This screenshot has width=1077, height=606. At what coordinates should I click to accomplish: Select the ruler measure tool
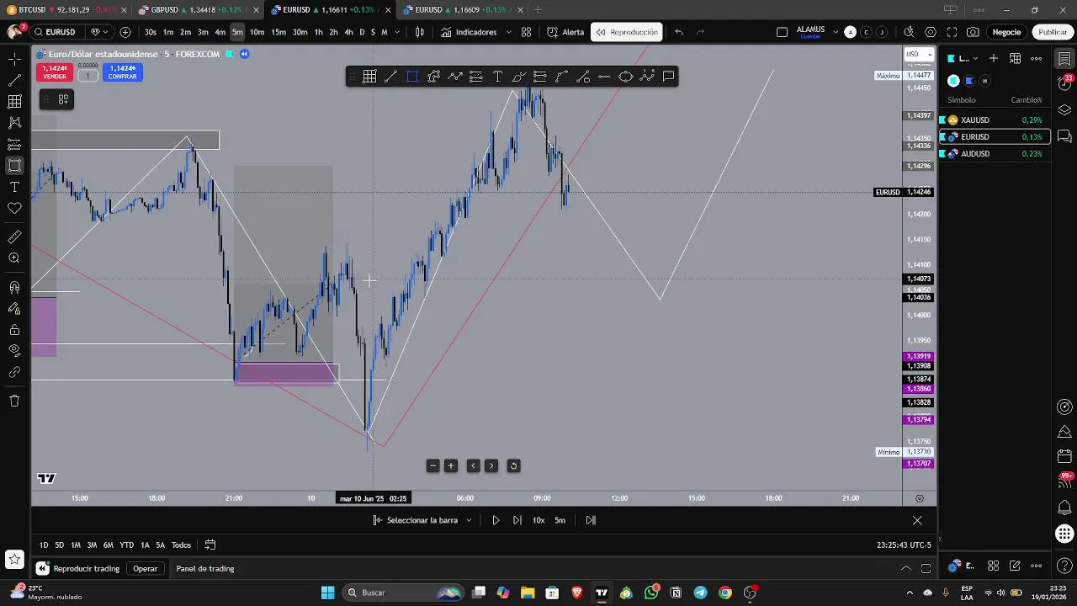(x=14, y=237)
